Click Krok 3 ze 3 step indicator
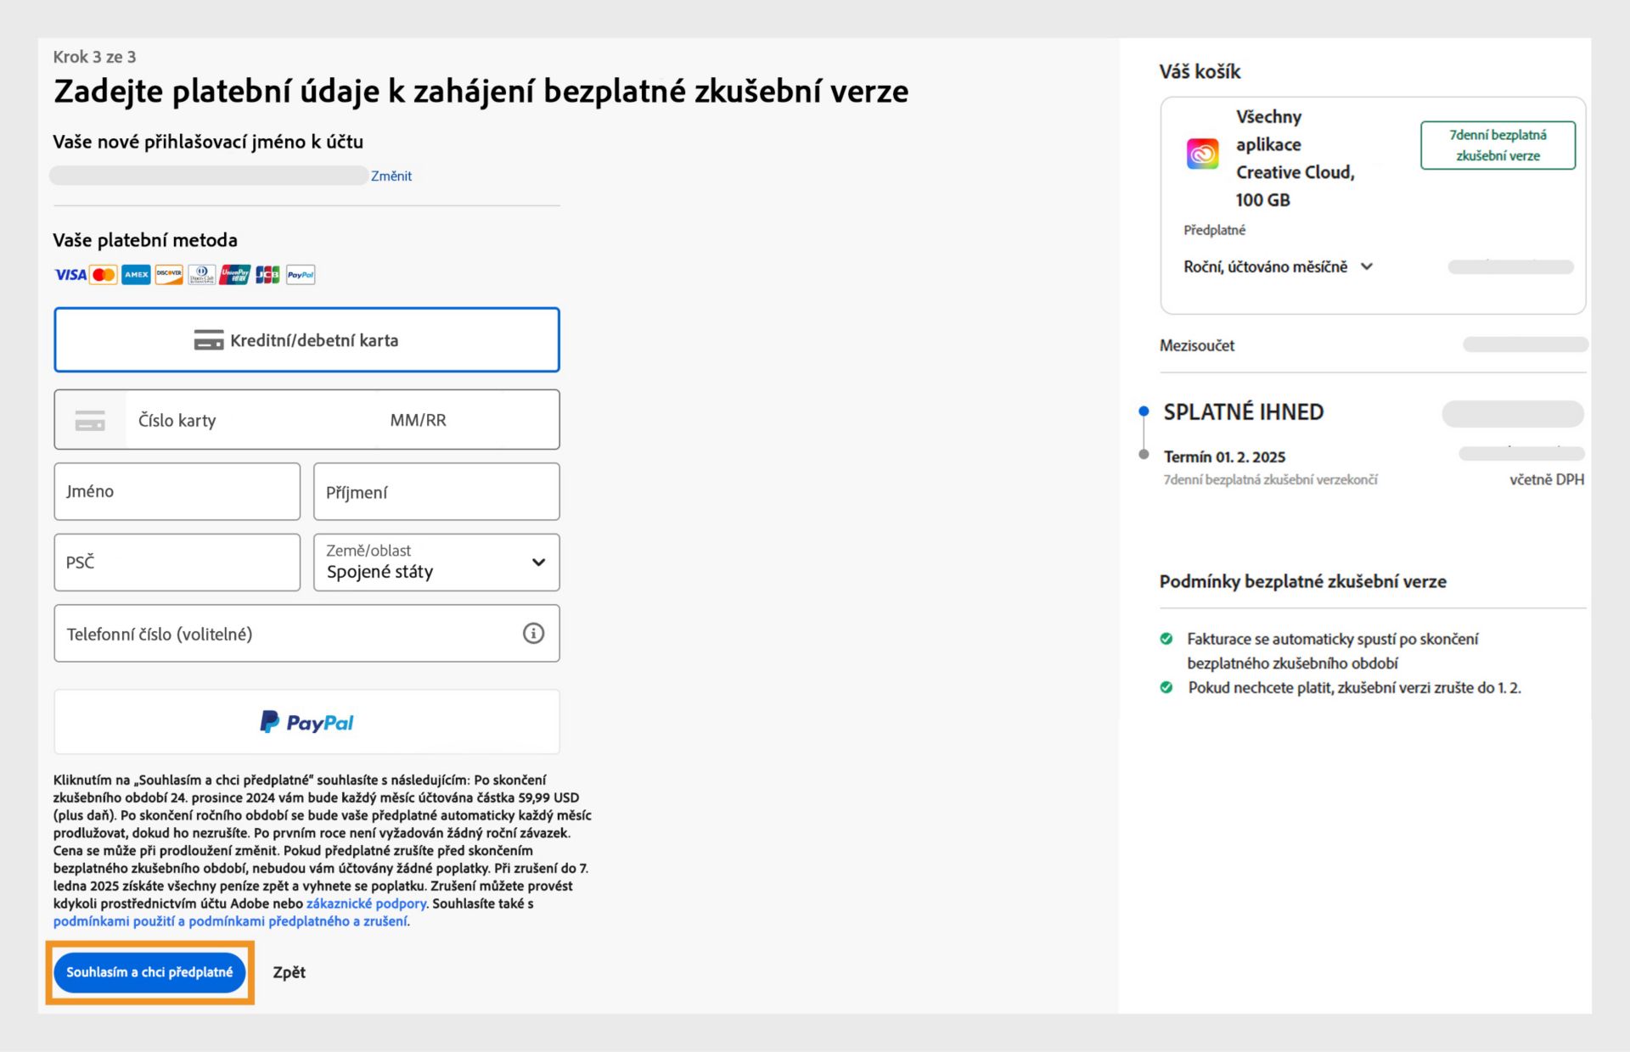 (94, 57)
